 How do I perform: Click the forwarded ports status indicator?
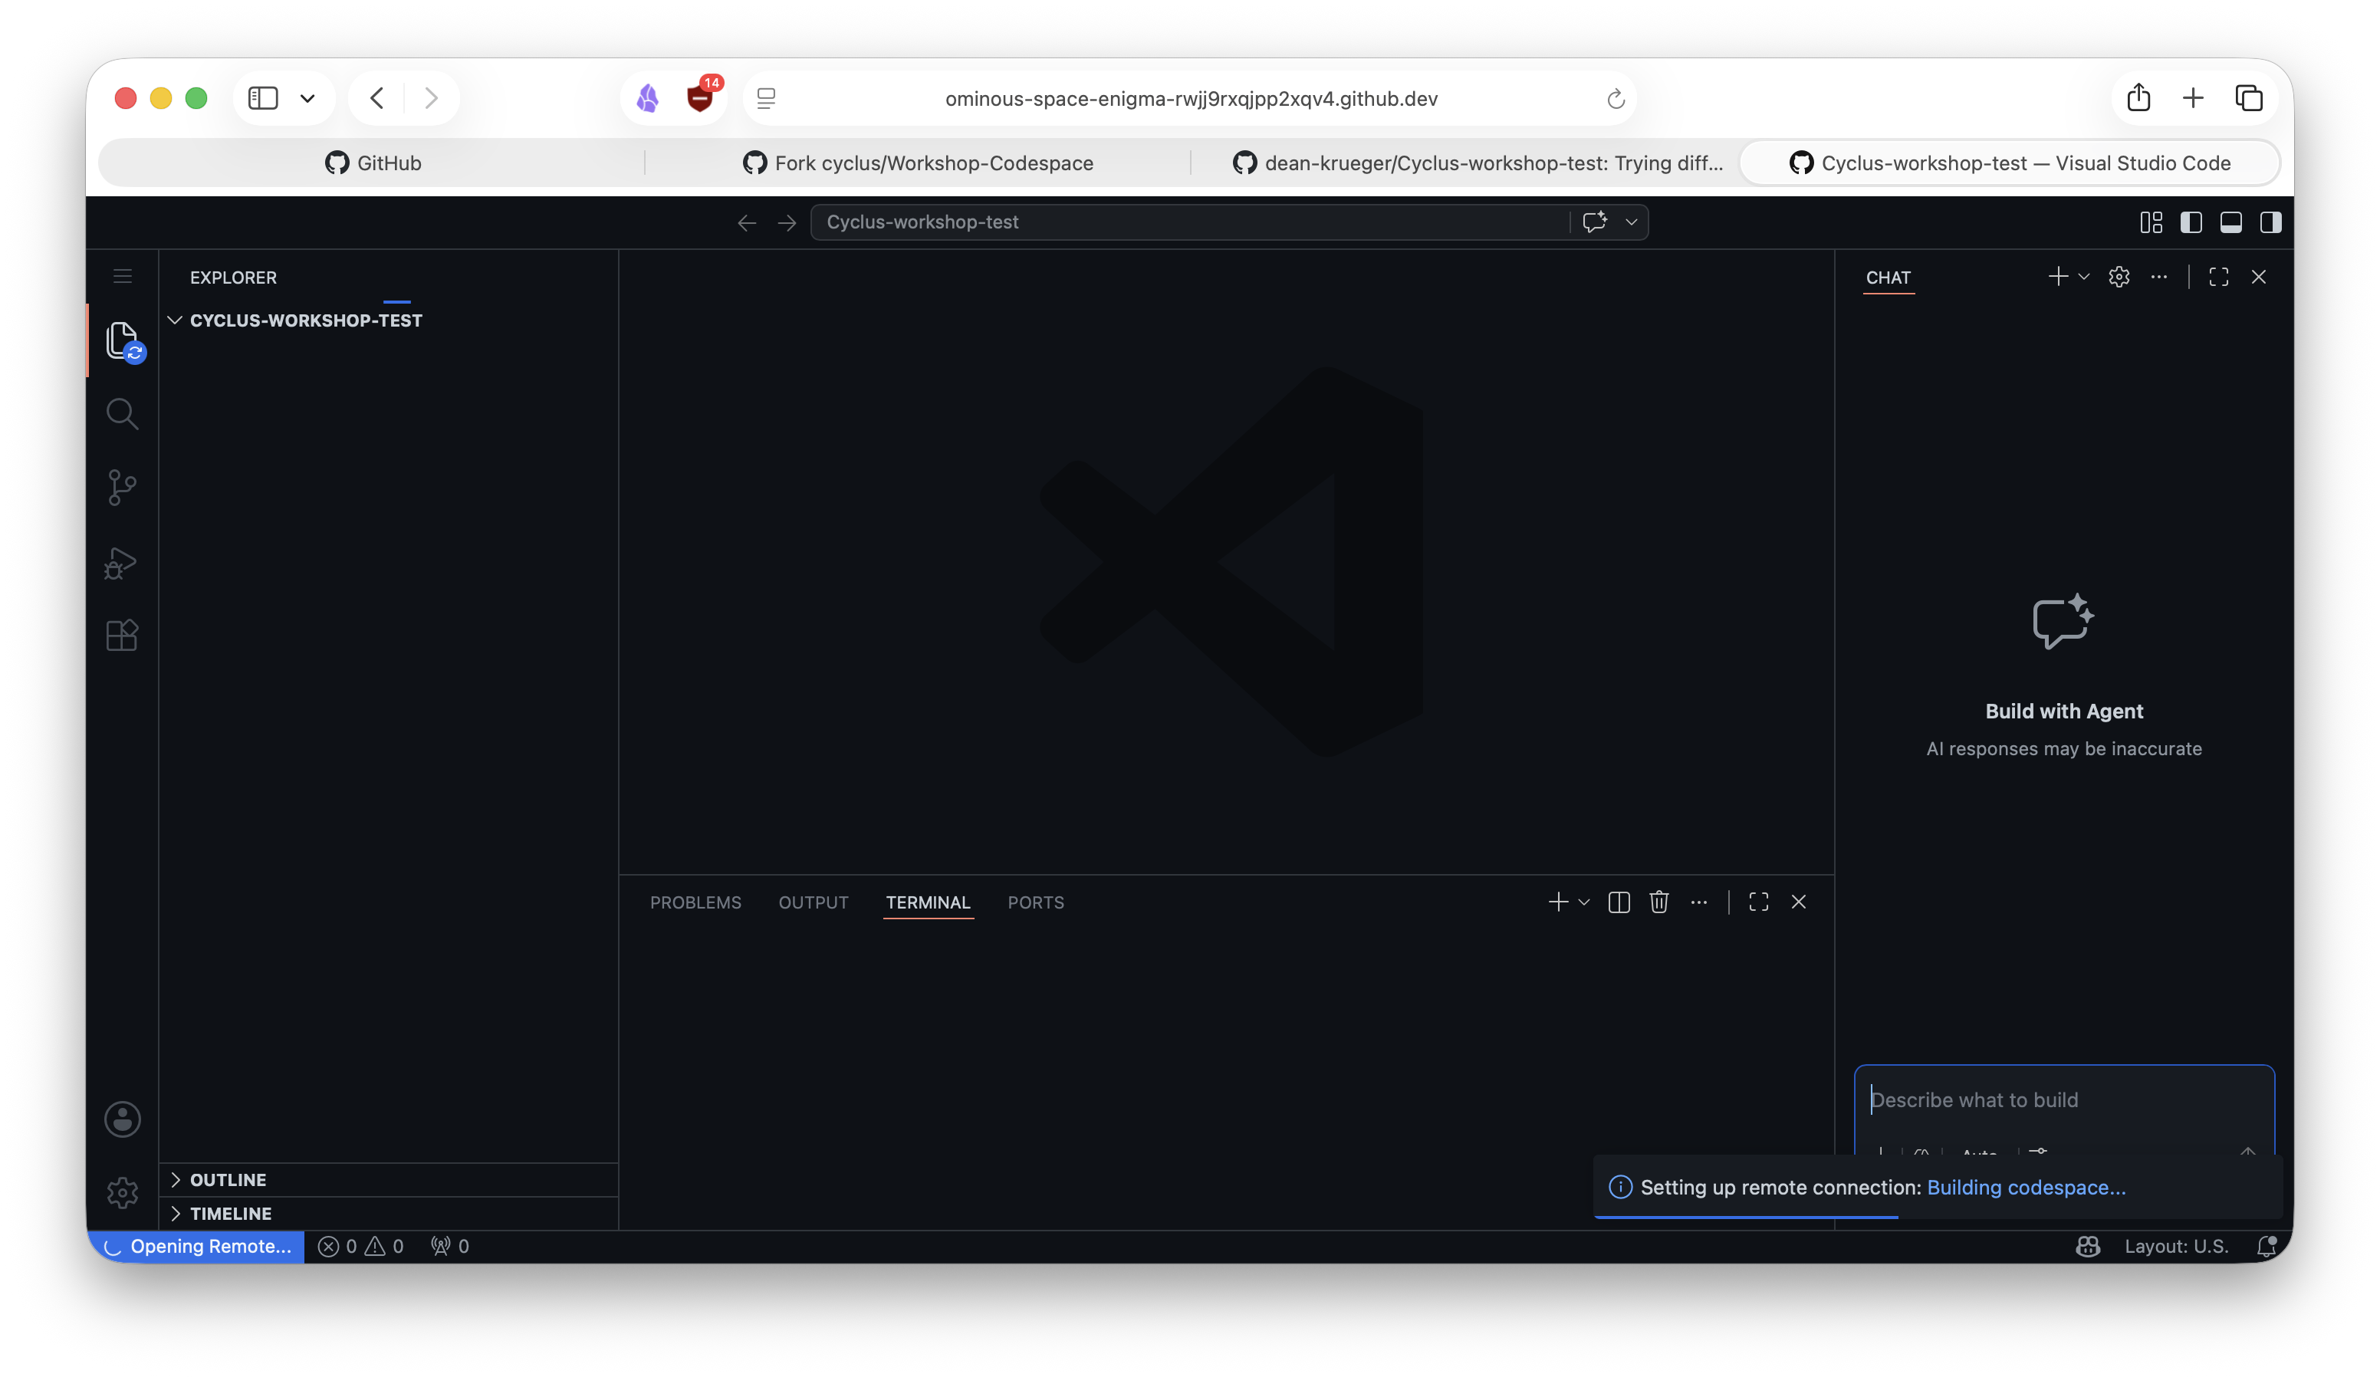449,1247
